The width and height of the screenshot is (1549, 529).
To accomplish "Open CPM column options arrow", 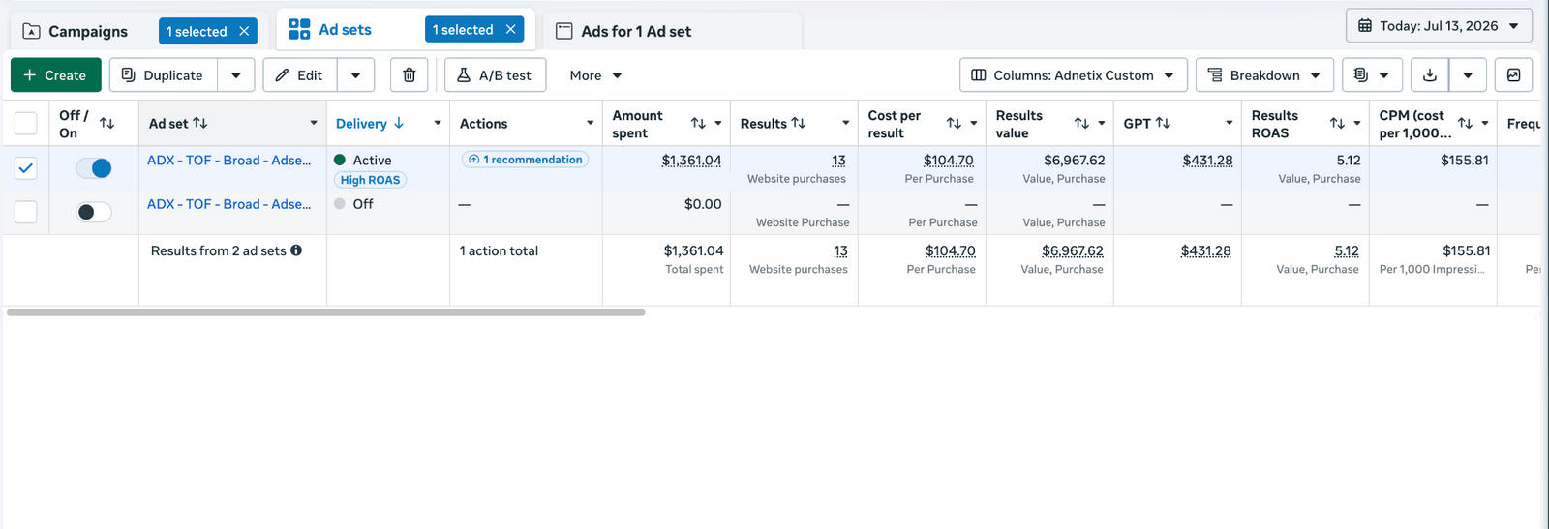I will 1485,123.
